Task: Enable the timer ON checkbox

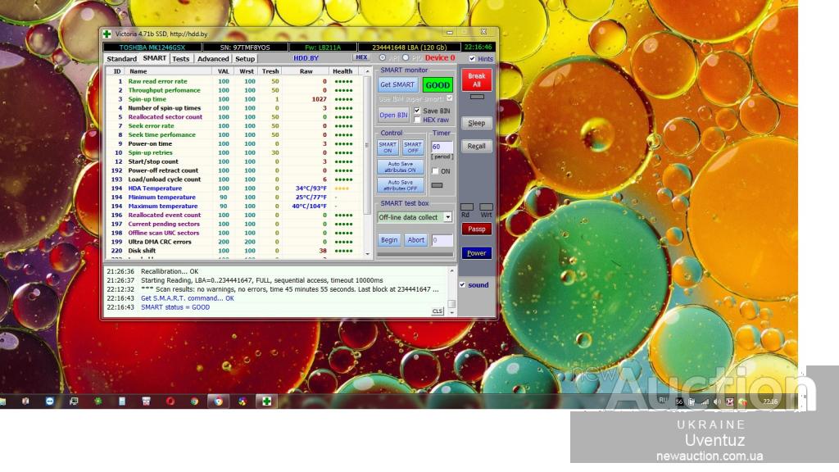Action: click(x=435, y=171)
